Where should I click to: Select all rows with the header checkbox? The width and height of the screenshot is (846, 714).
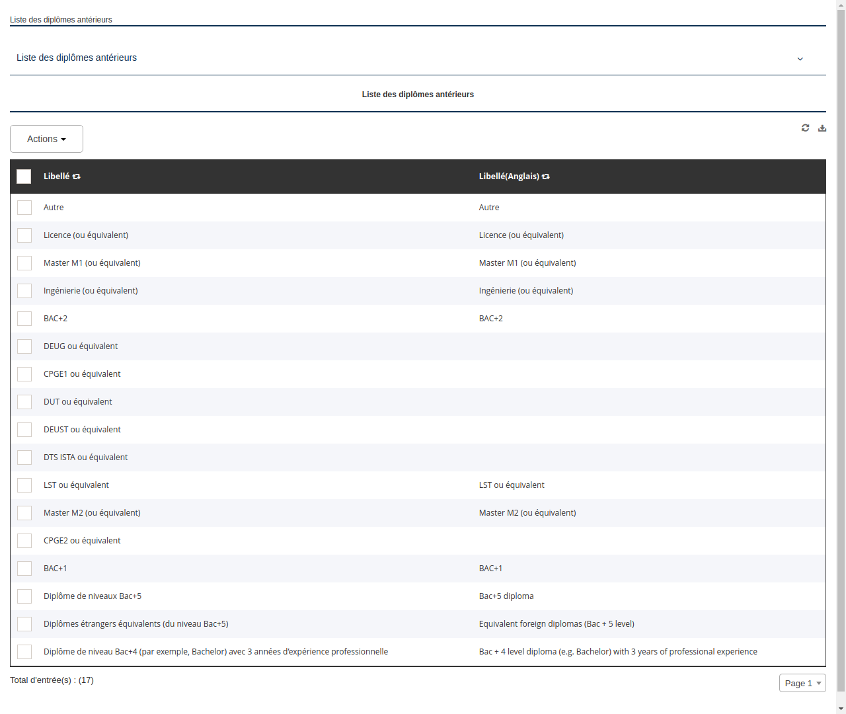(x=24, y=177)
